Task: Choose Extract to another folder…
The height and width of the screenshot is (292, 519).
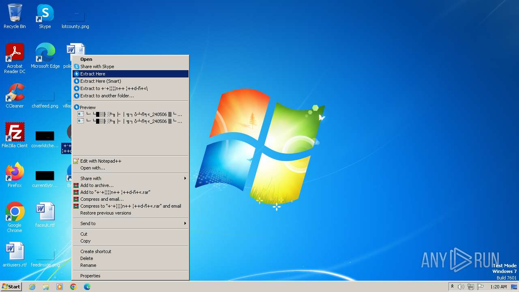Action: click(131, 96)
